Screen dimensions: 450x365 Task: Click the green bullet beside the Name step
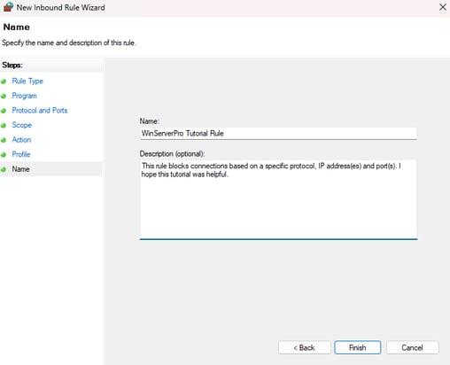point(4,169)
